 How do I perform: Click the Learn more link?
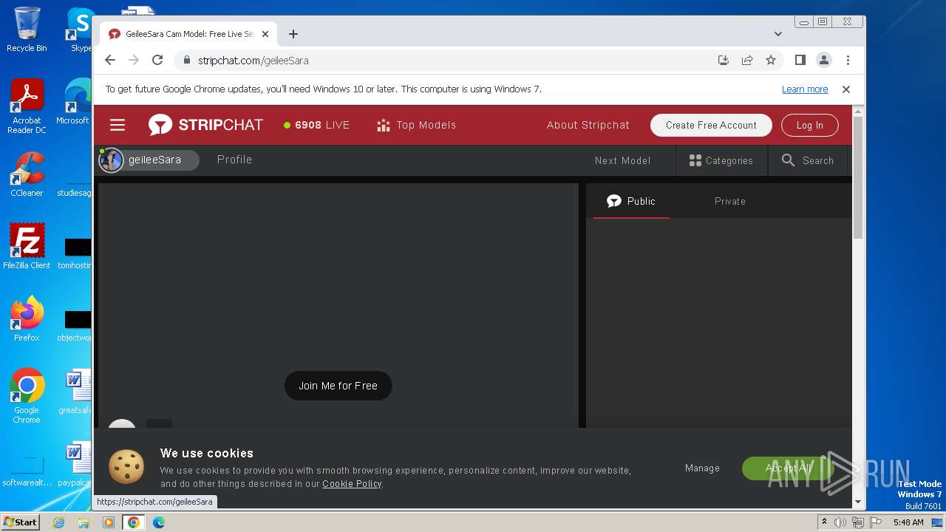(805, 89)
